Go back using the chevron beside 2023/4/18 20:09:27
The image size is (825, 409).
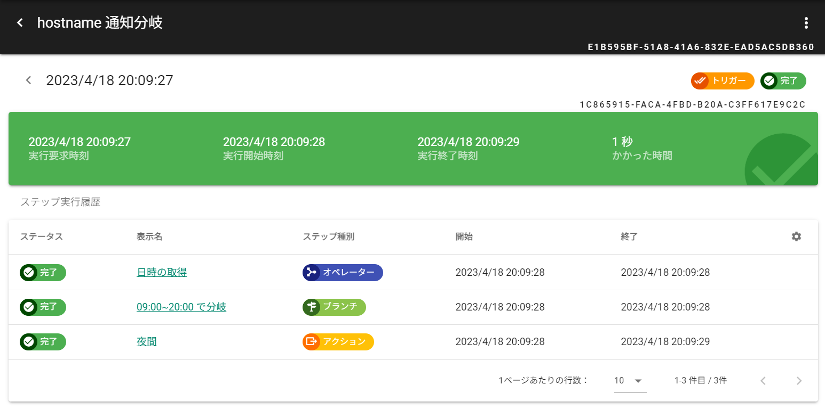[x=29, y=80]
